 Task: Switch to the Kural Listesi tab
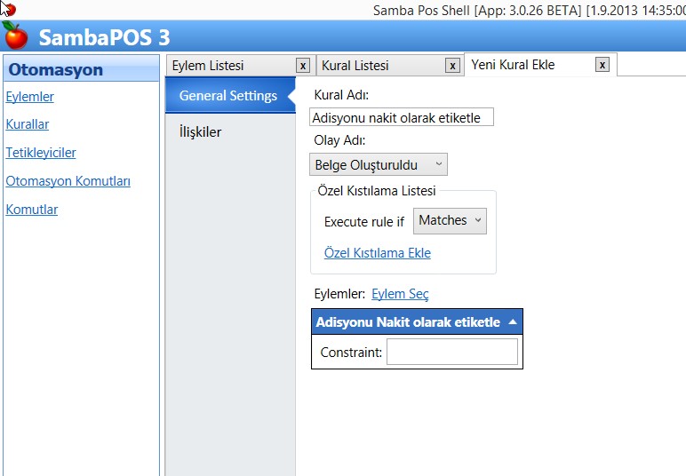(355, 66)
